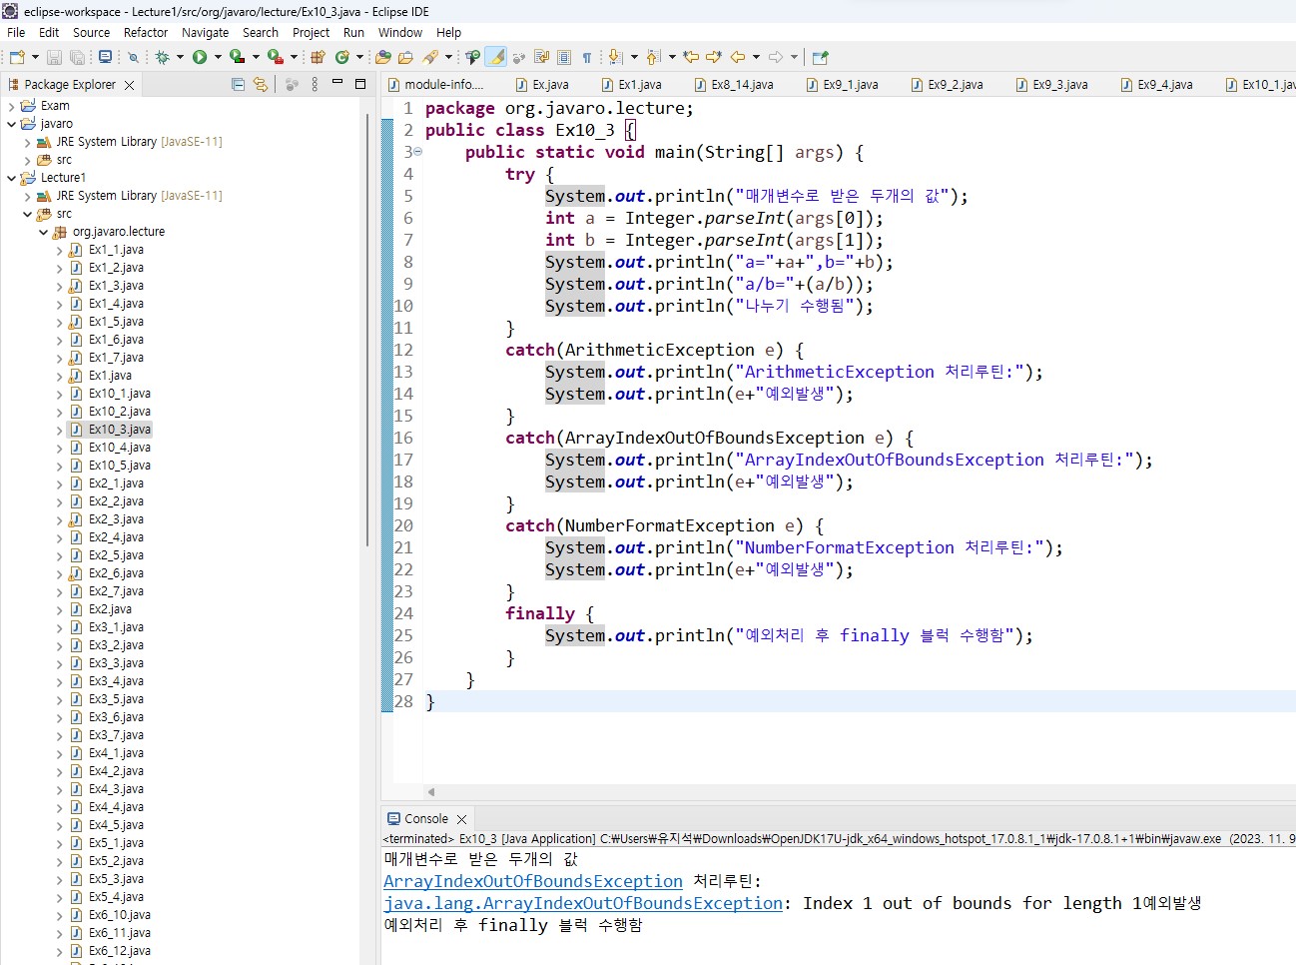Open the Refactor menu
Screen dimensions: 1296x965
pyautogui.click(x=146, y=33)
